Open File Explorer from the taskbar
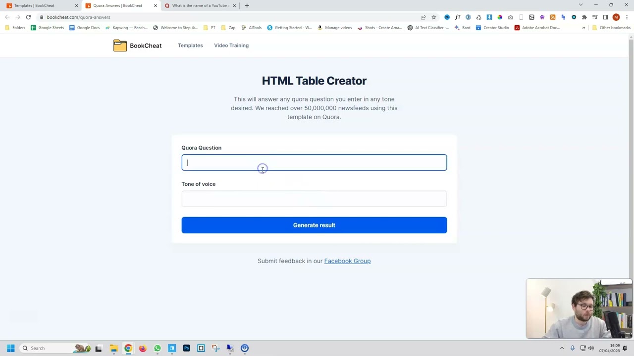 pyautogui.click(x=113, y=348)
